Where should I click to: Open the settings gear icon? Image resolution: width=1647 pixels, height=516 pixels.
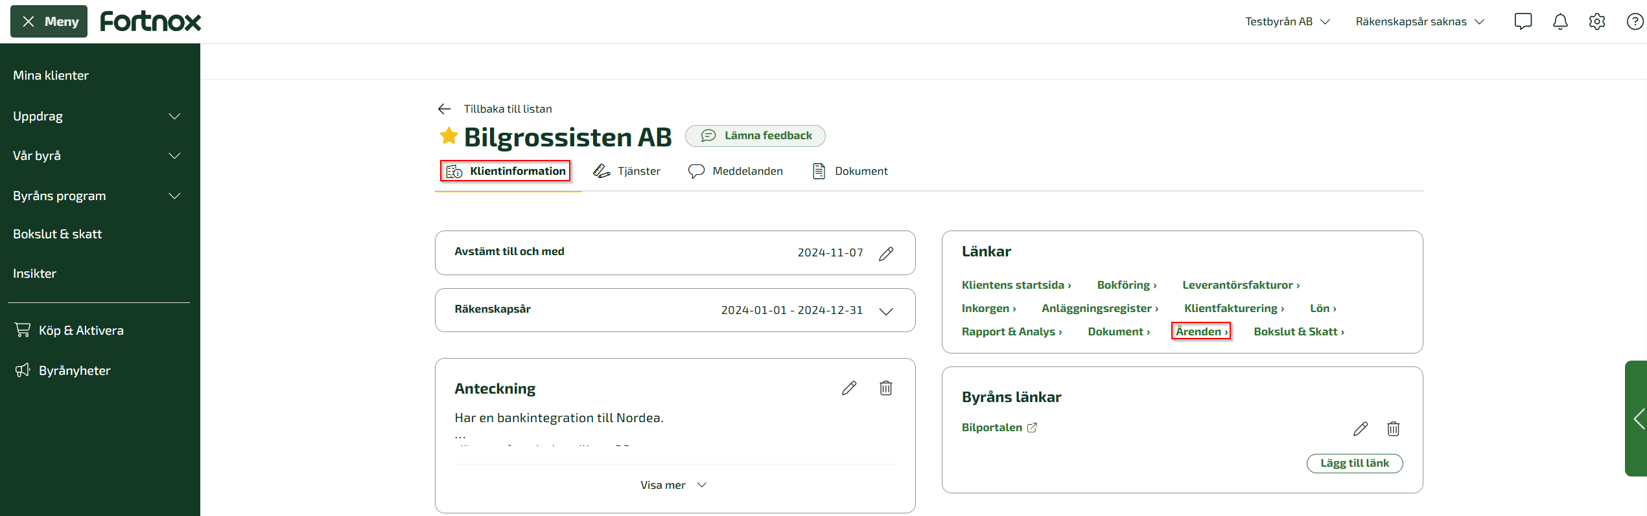(x=1597, y=21)
